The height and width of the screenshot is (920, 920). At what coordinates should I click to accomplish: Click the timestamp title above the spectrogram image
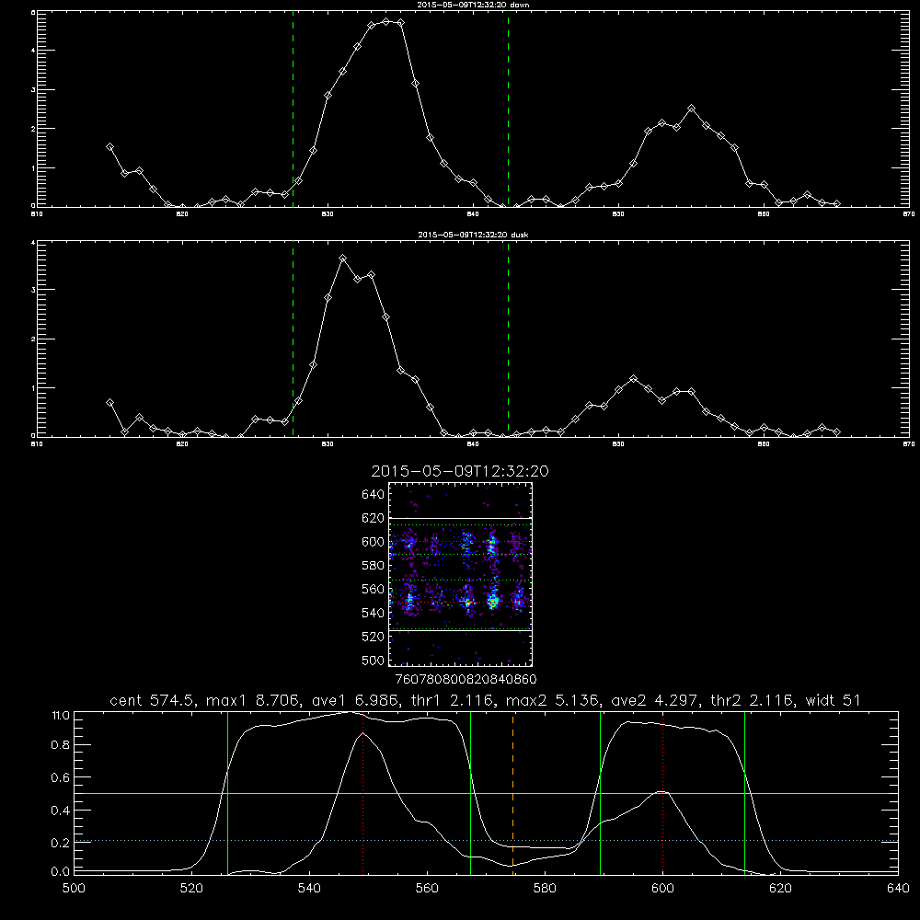[x=460, y=471]
